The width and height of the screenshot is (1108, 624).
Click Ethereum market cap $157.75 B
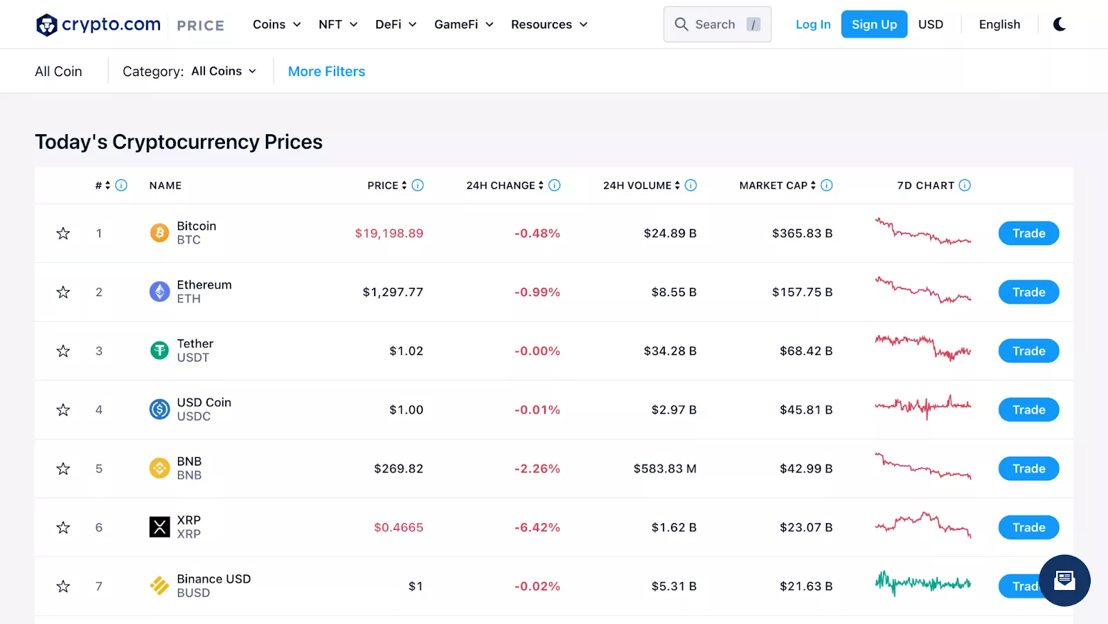[x=803, y=292]
